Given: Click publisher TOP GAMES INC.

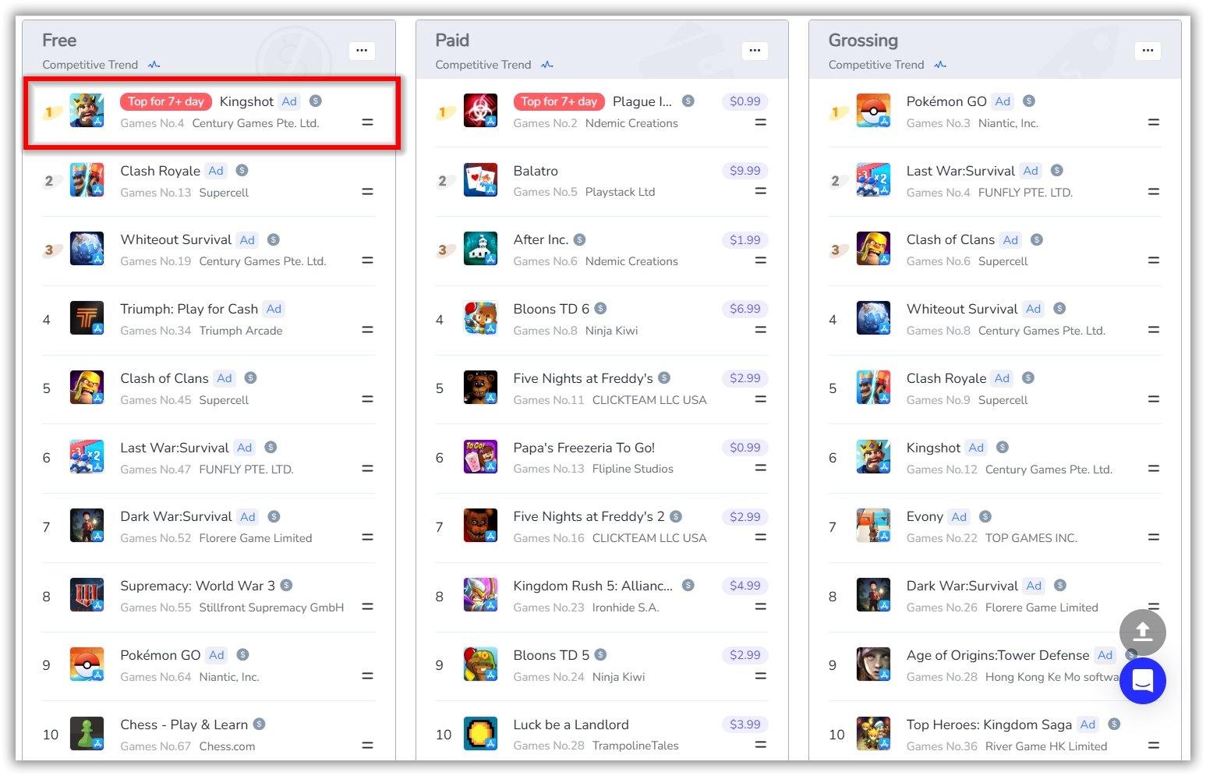Looking at the screenshot, I should coord(1031,538).
